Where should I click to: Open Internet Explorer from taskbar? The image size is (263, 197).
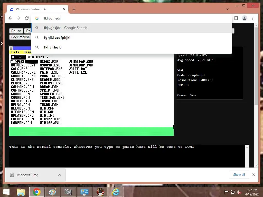116,192
